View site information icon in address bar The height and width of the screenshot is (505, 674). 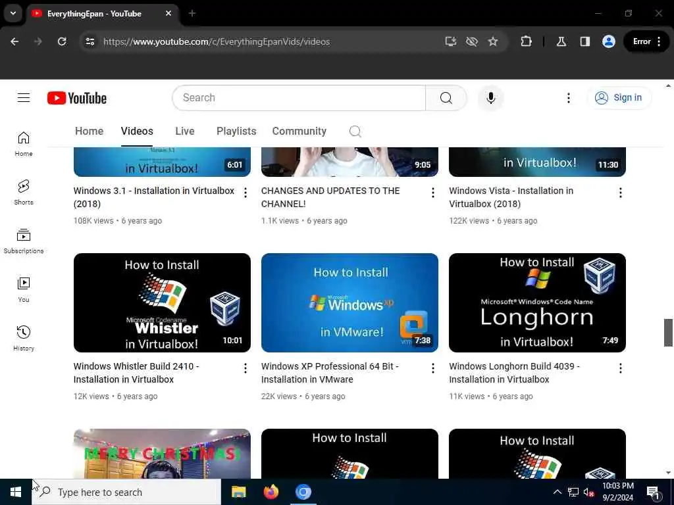90,41
